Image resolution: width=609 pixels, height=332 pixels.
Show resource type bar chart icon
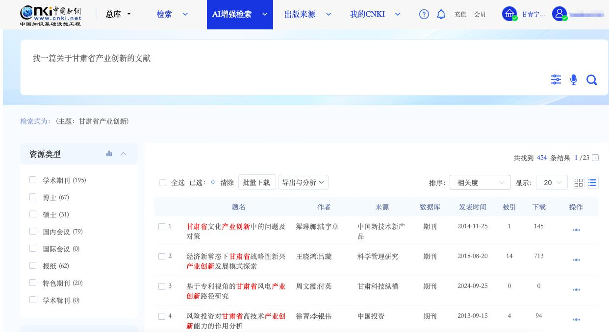pyautogui.click(x=109, y=154)
